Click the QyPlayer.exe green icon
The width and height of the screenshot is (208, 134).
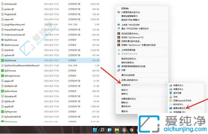[2, 112]
